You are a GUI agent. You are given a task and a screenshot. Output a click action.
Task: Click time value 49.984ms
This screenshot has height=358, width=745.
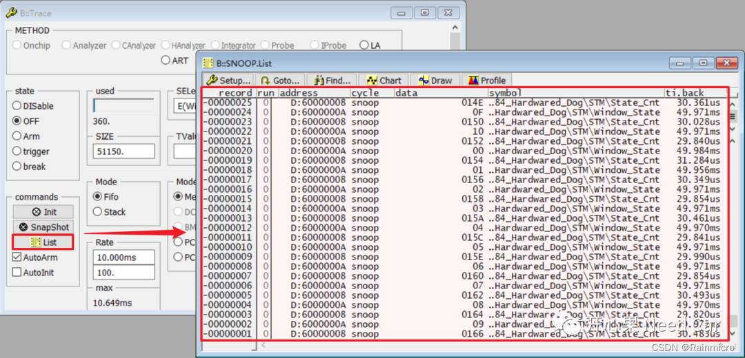[698, 151]
